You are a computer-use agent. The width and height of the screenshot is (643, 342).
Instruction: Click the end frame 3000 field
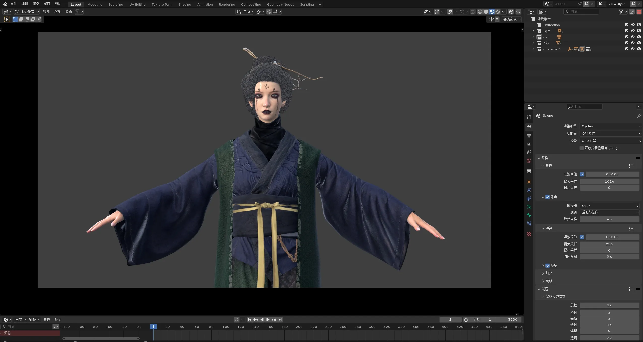coord(508,320)
